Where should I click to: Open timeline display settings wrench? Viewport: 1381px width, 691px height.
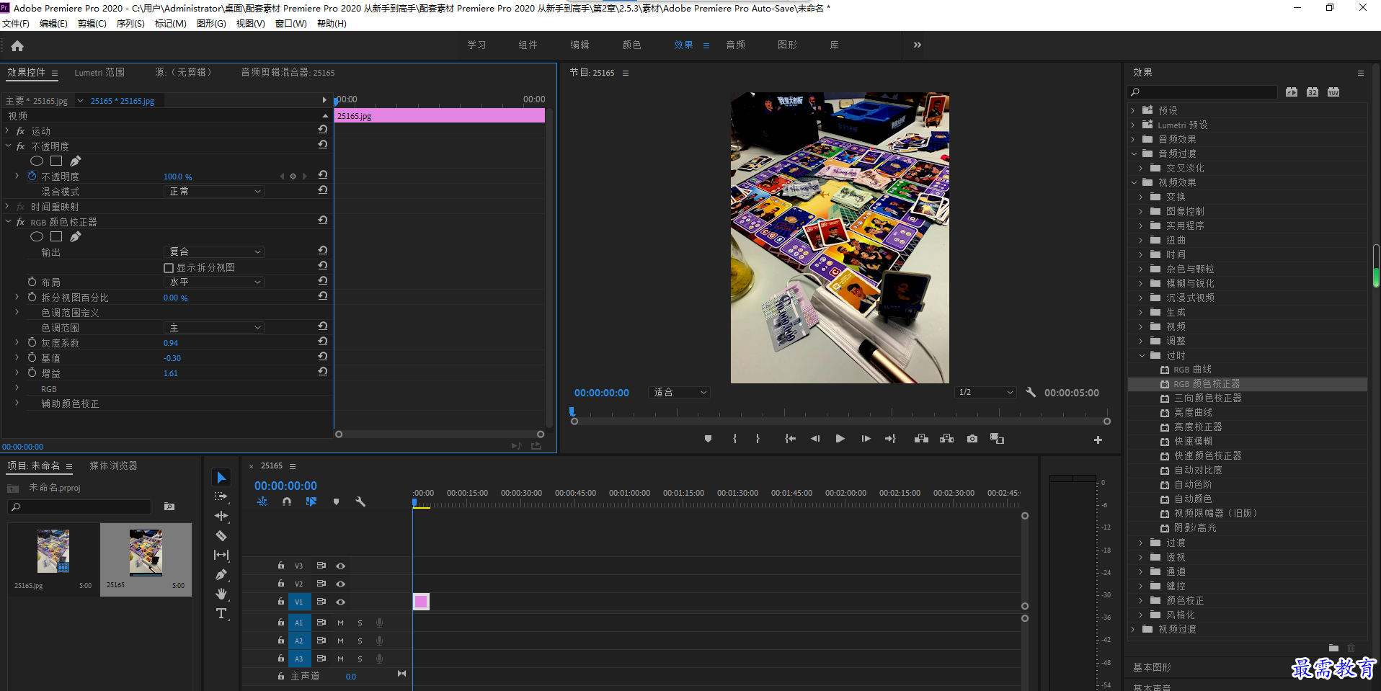pyautogui.click(x=360, y=501)
